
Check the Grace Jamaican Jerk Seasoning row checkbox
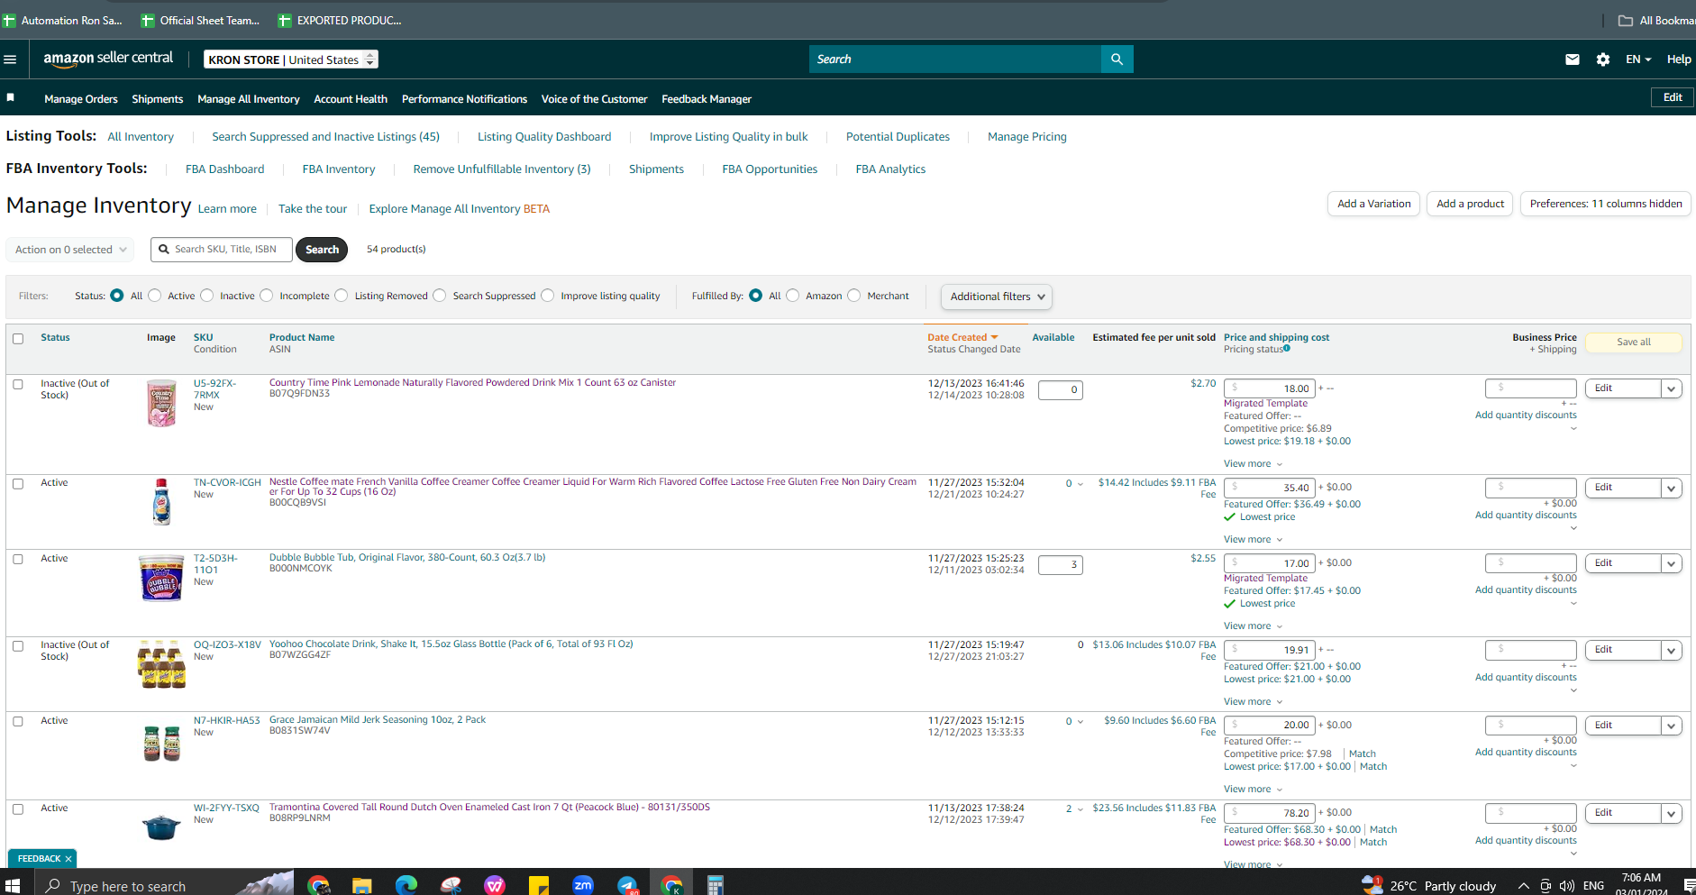point(18,722)
